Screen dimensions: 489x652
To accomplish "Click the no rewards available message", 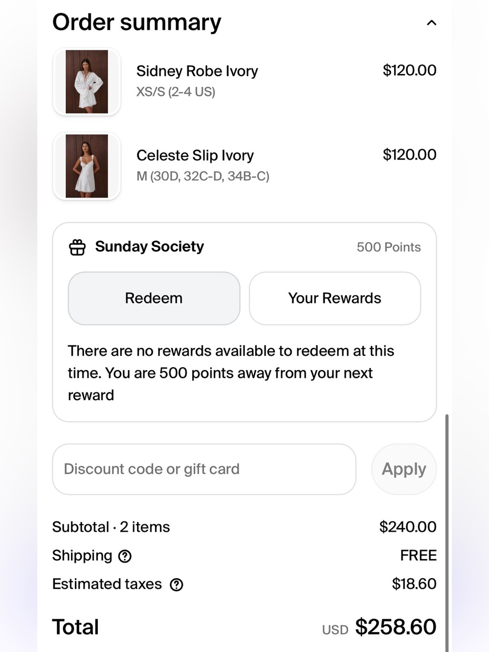I will click(231, 373).
